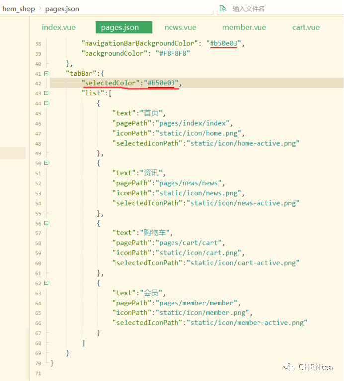The height and width of the screenshot is (381, 344).
Task: Switch to the index.vue tab
Action: point(58,27)
